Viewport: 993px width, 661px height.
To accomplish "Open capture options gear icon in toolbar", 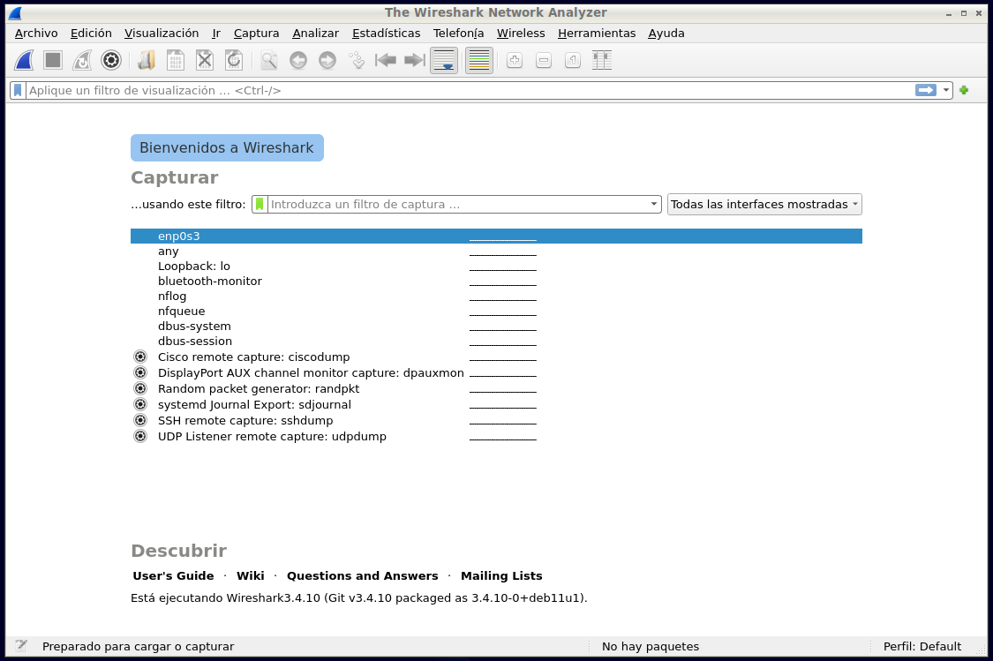I will [110, 60].
